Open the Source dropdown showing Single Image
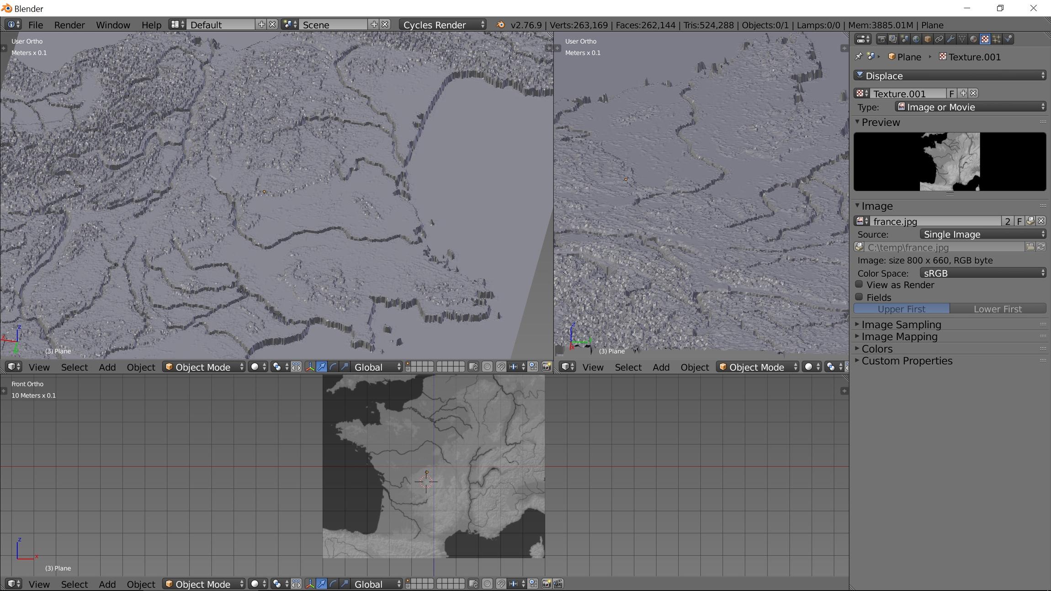The width and height of the screenshot is (1051, 591). pos(983,234)
